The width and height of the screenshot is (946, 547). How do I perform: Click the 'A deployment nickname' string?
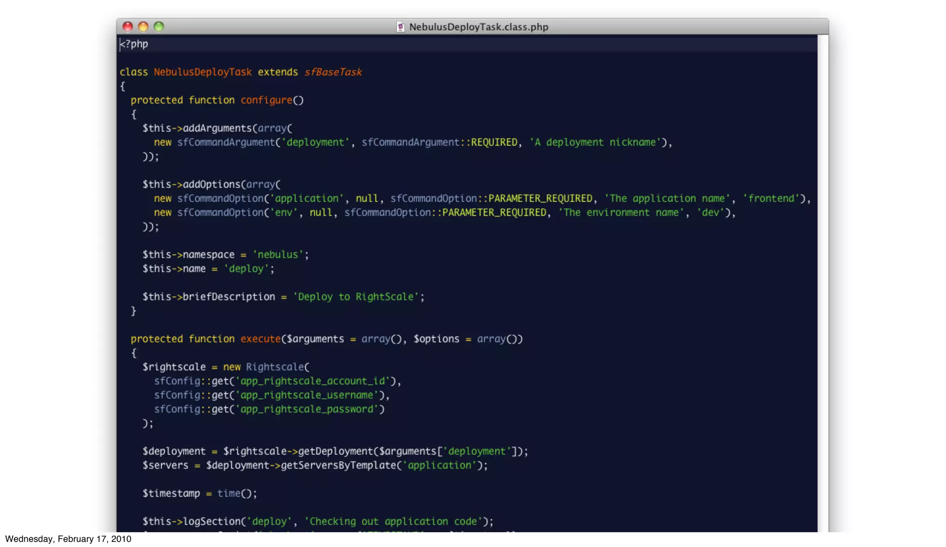coord(595,142)
